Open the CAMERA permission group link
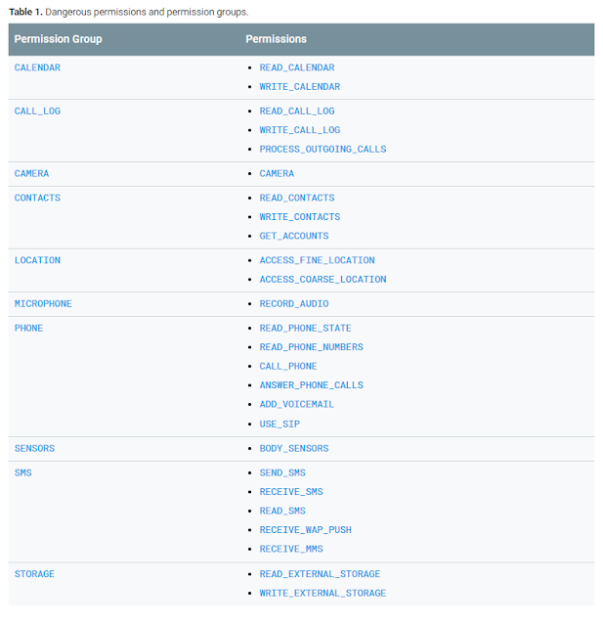Viewport: 603px width, 626px height. click(31, 174)
